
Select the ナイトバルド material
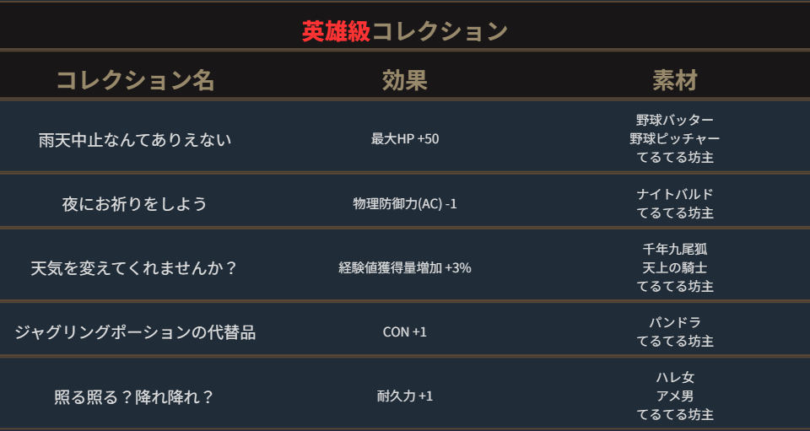[x=675, y=194]
